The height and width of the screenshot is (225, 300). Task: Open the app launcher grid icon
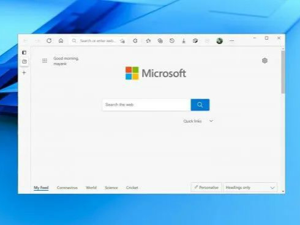45,61
